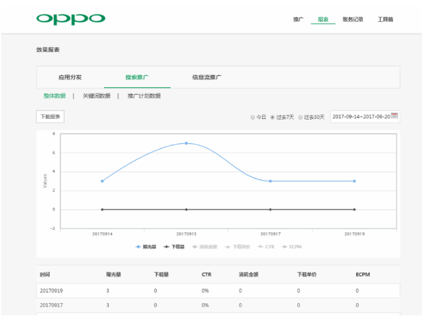
Task: Click the 0% CTR cell in 20170919 row
Action: (205, 291)
